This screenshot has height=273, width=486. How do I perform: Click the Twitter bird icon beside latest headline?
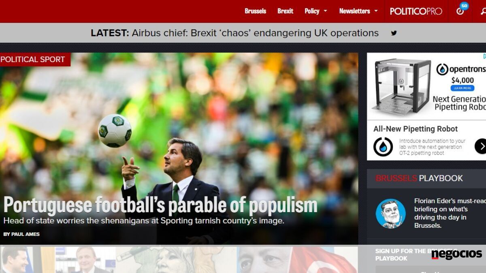[394, 33]
